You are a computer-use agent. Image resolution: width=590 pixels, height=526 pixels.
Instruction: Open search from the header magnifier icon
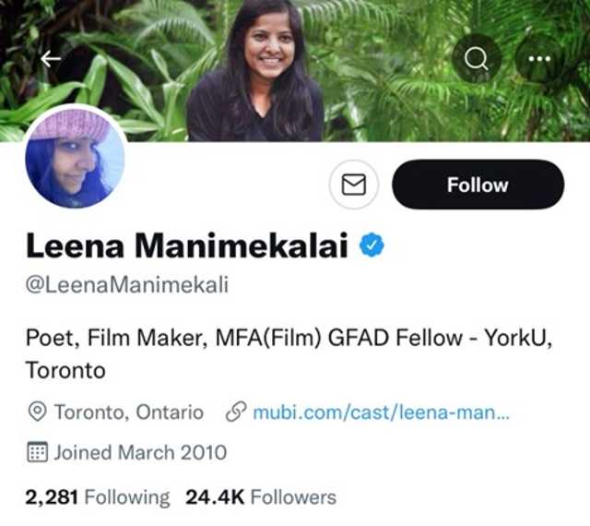point(476,58)
